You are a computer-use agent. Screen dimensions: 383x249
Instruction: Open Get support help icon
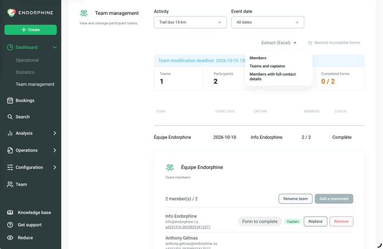(10, 225)
